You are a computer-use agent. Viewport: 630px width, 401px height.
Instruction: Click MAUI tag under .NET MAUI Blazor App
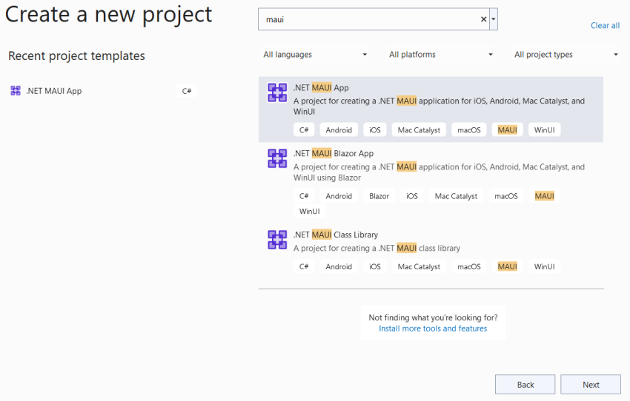[x=545, y=196]
